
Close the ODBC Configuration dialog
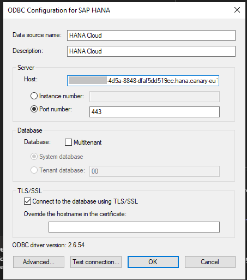237,10
